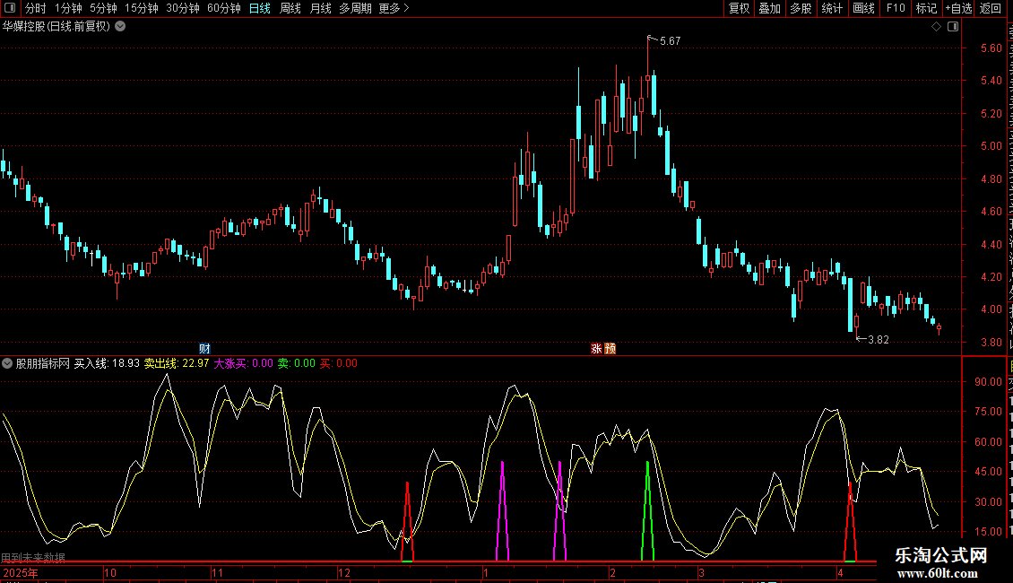
Task: Select the 1分钟 period tab
Action: point(68,8)
